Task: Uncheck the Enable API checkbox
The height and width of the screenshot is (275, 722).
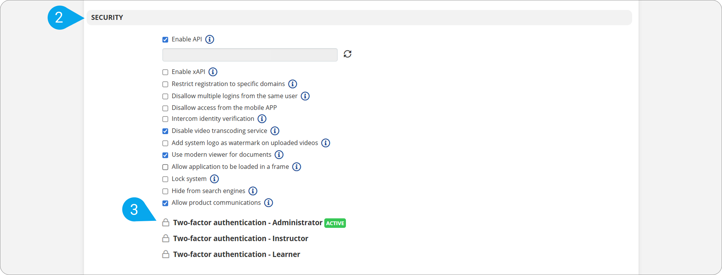Action: [x=165, y=40]
